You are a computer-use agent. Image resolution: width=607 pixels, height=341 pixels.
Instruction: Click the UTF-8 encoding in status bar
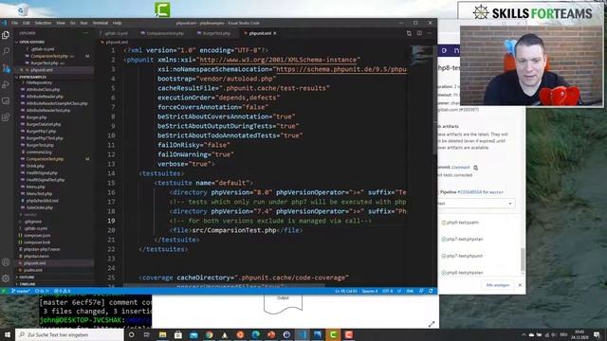pyautogui.click(x=387, y=291)
